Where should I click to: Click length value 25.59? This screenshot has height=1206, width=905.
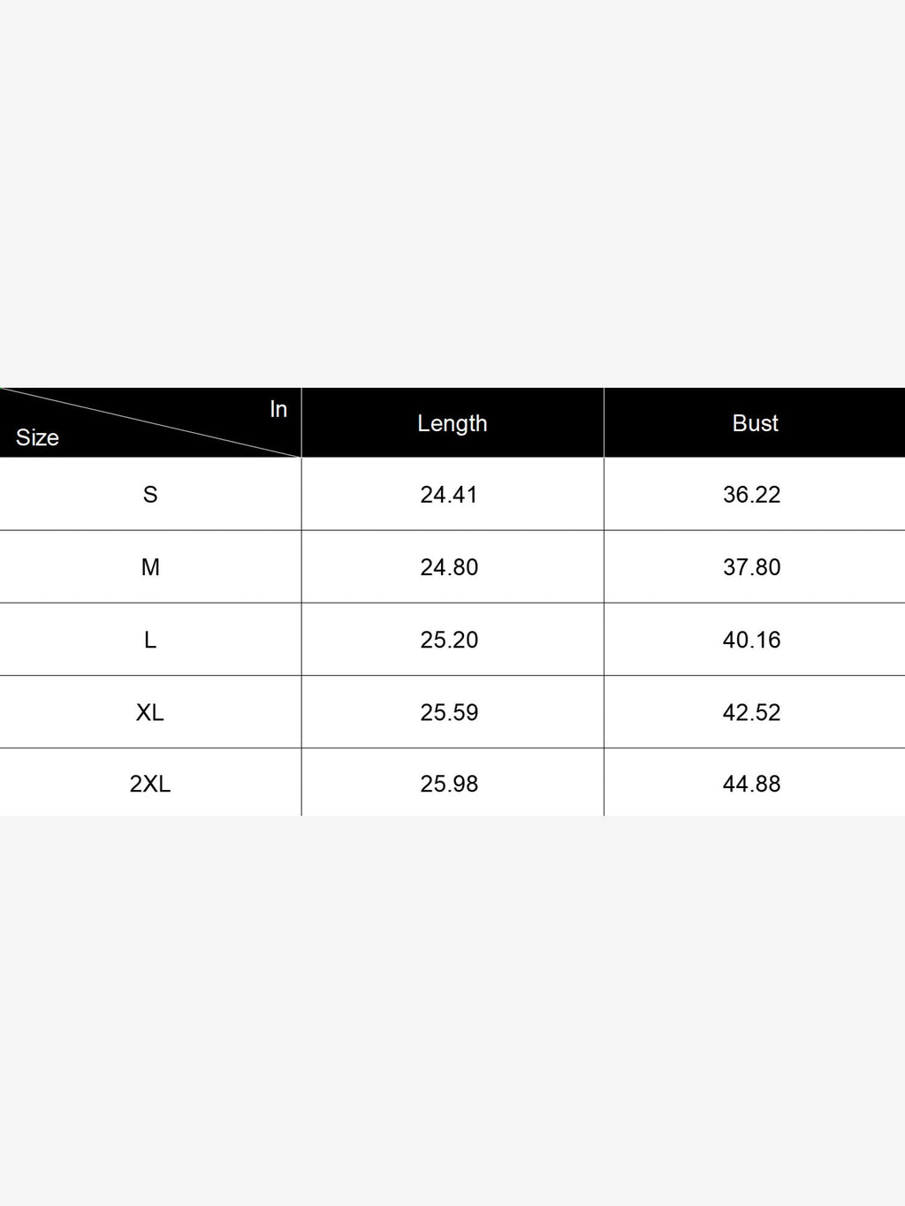449,712
